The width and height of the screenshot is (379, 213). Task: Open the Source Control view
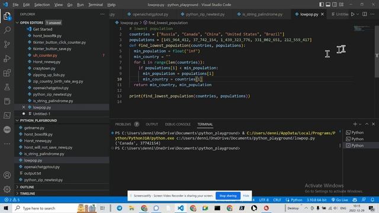click(7, 44)
